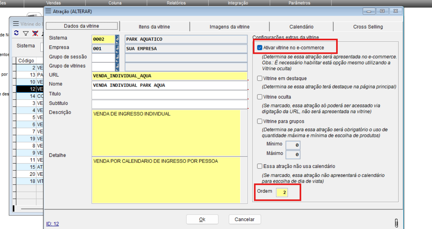
Task: Click the Ordem input field
Action: click(282, 192)
